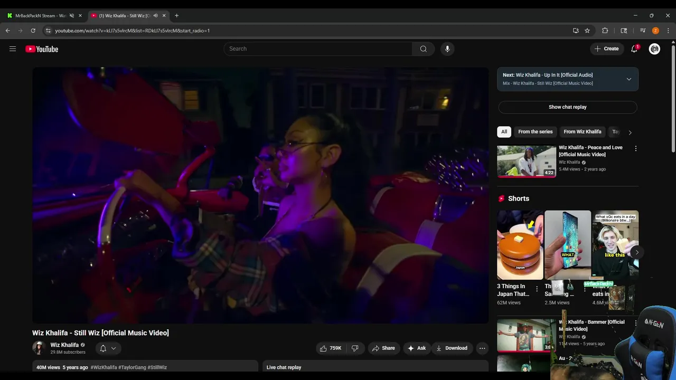Open Live chat replay section
The height and width of the screenshot is (380, 676).
point(375,366)
